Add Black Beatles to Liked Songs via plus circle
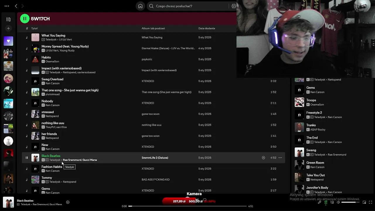 (263, 158)
